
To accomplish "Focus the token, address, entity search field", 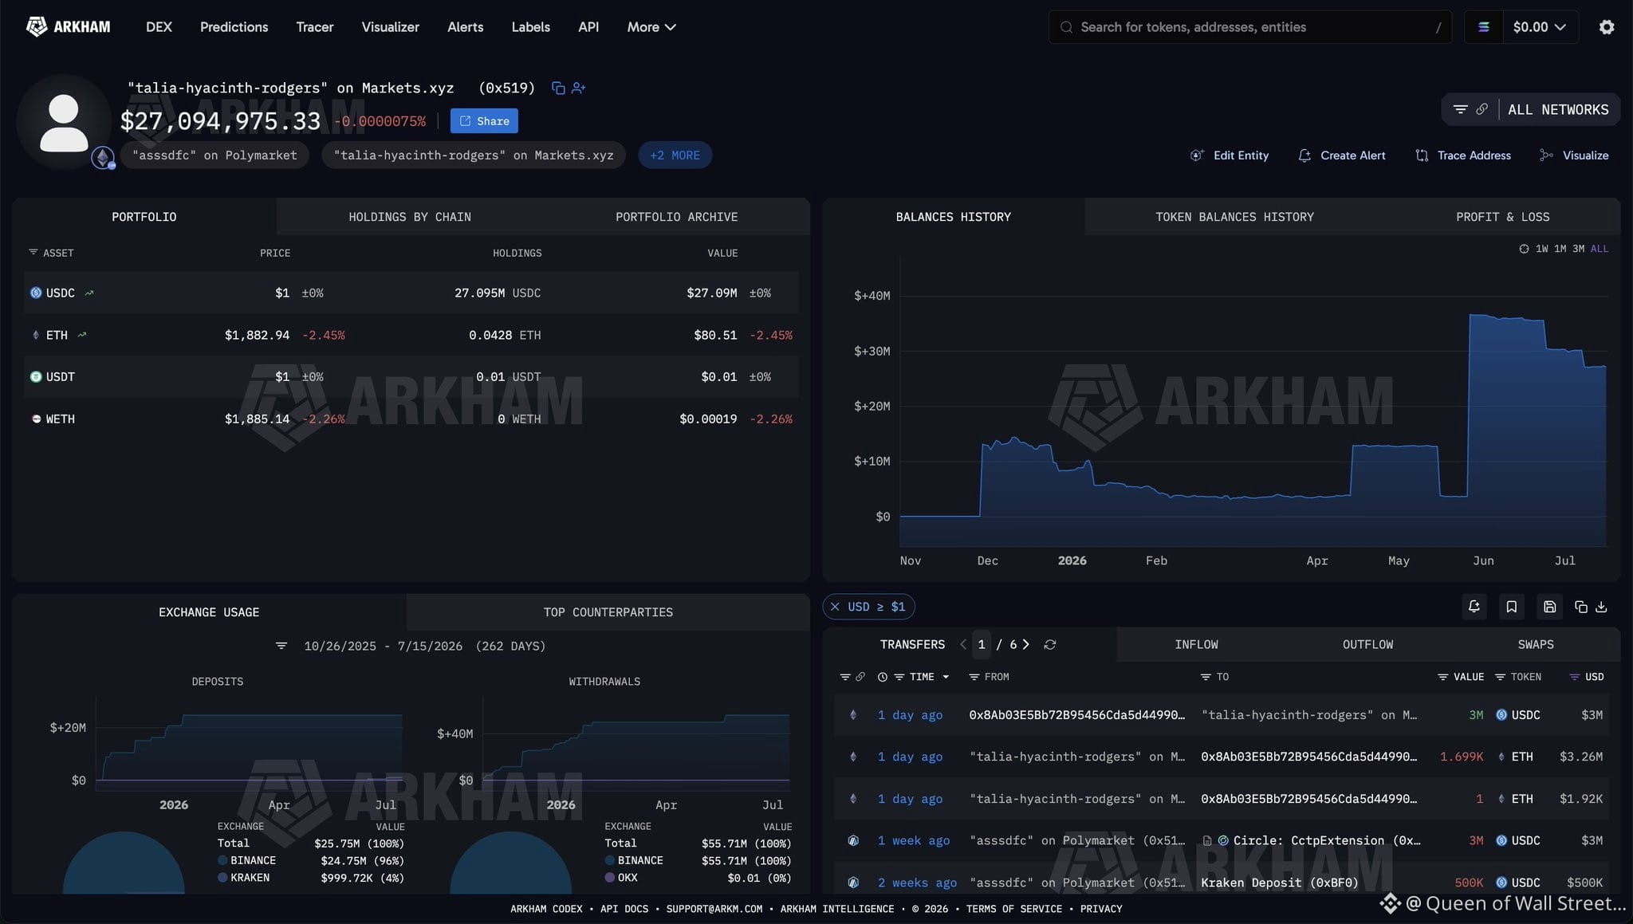I will click(1249, 27).
